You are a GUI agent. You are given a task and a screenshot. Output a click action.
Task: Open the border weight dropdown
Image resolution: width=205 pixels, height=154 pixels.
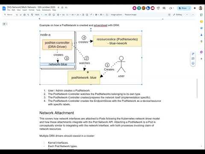click(x=97, y=15)
